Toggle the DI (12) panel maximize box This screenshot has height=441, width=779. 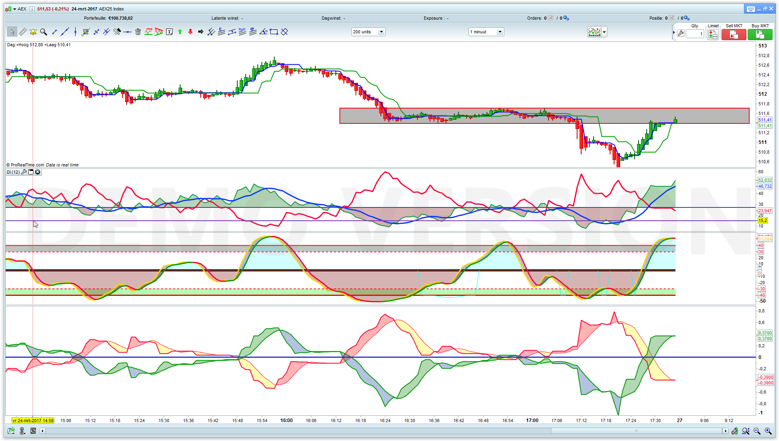coord(31,172)
